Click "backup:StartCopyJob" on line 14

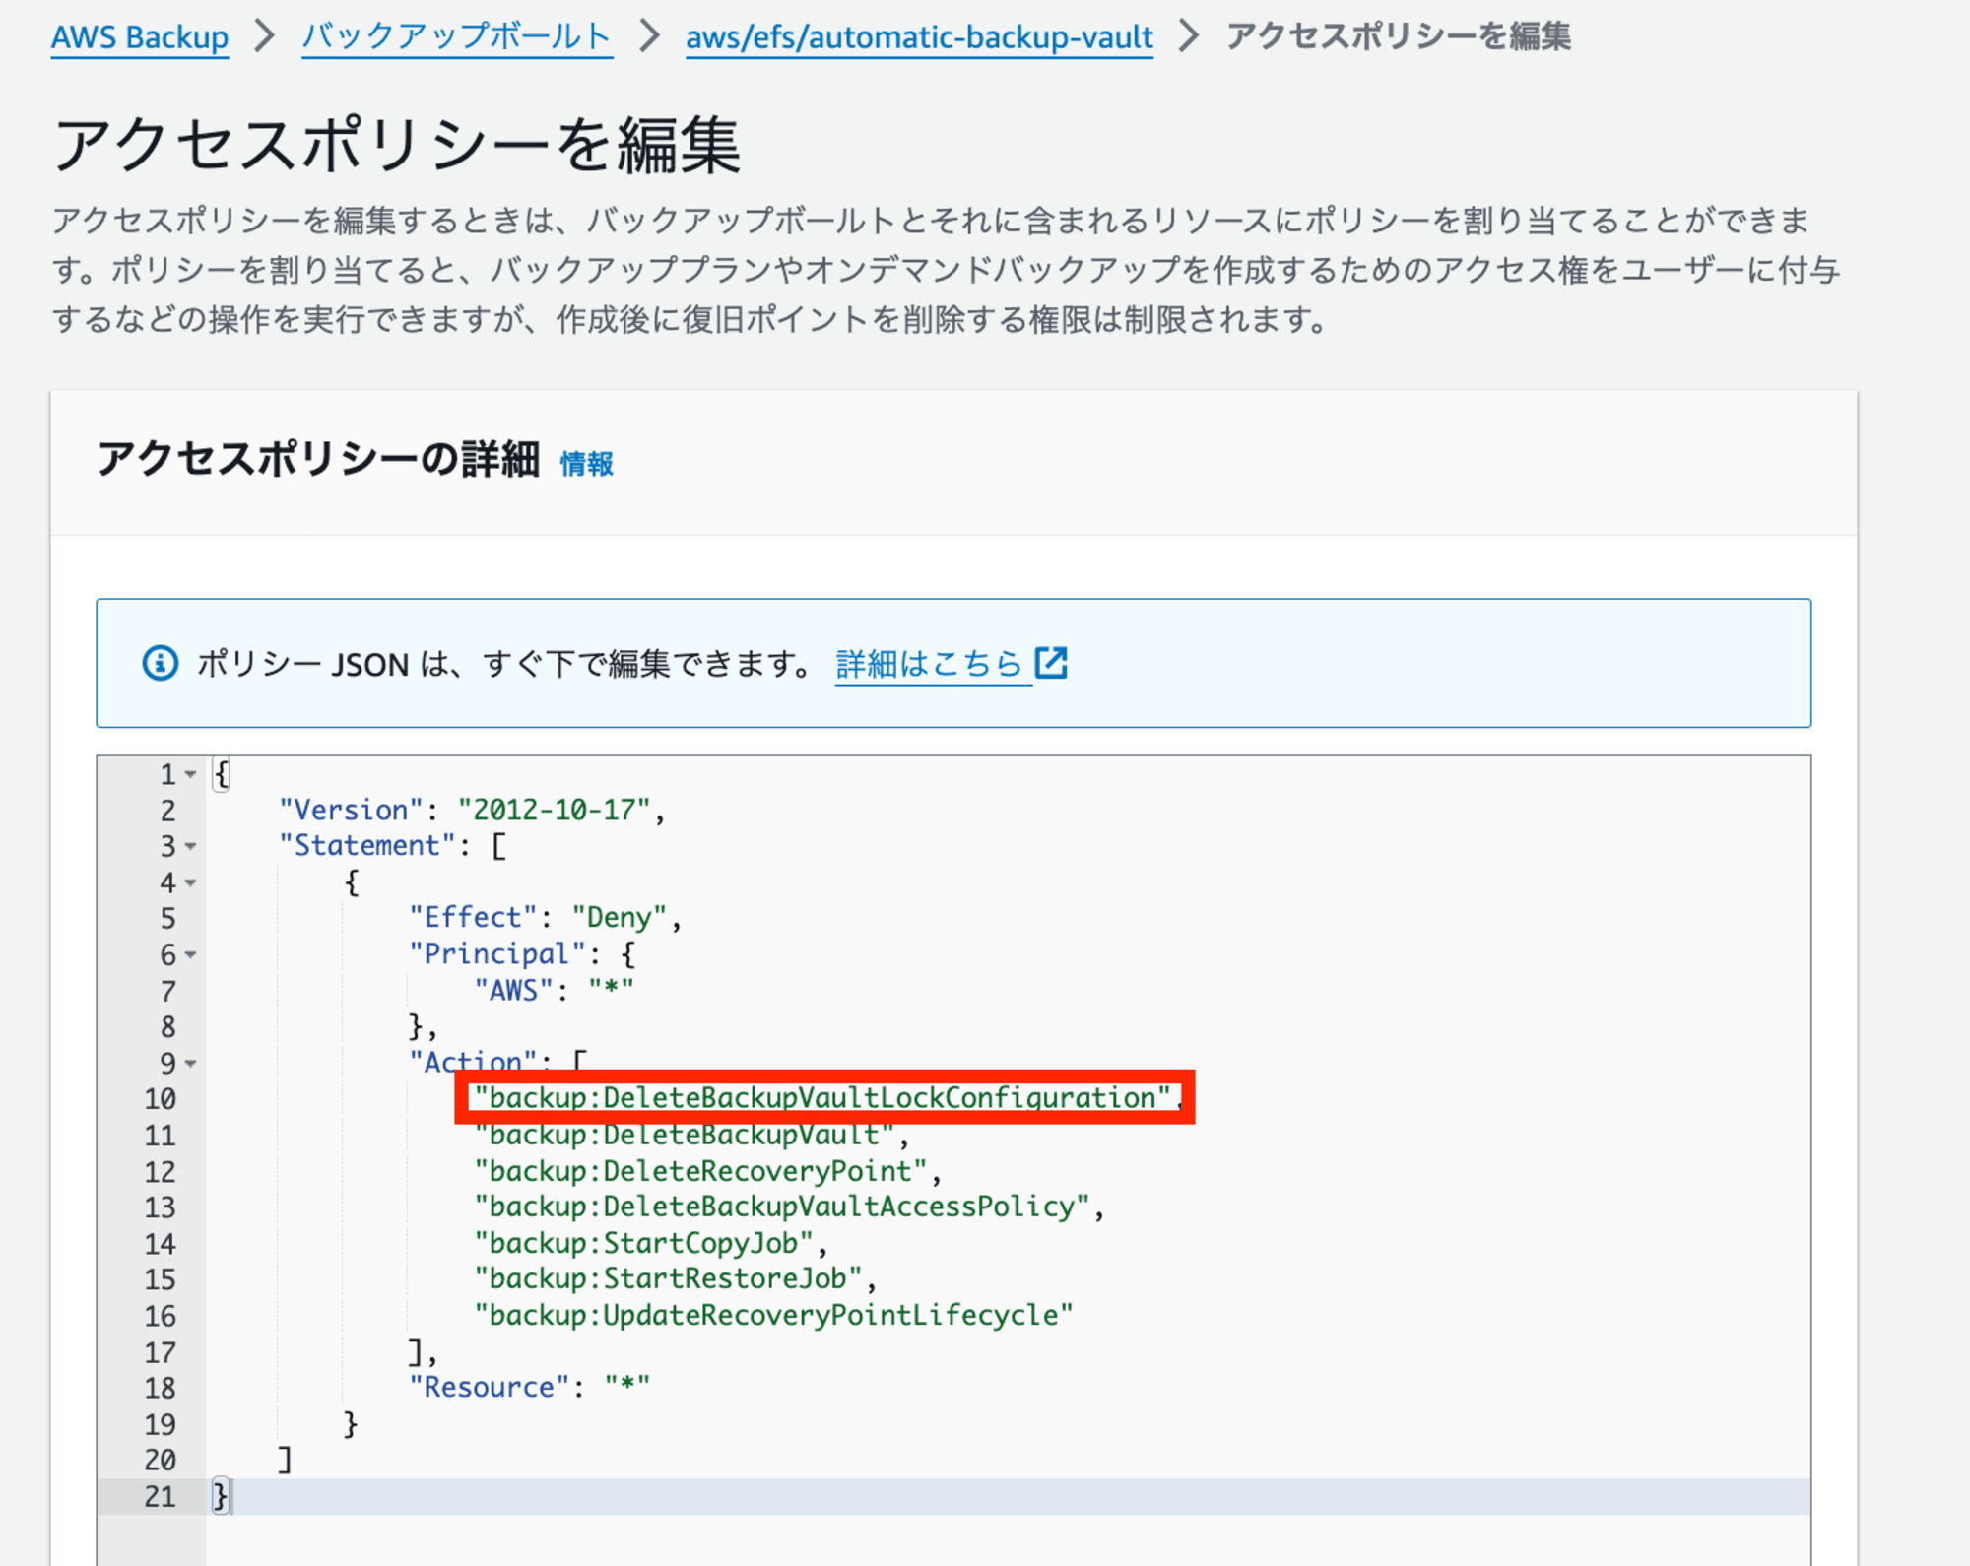[x=643, y=1243]
